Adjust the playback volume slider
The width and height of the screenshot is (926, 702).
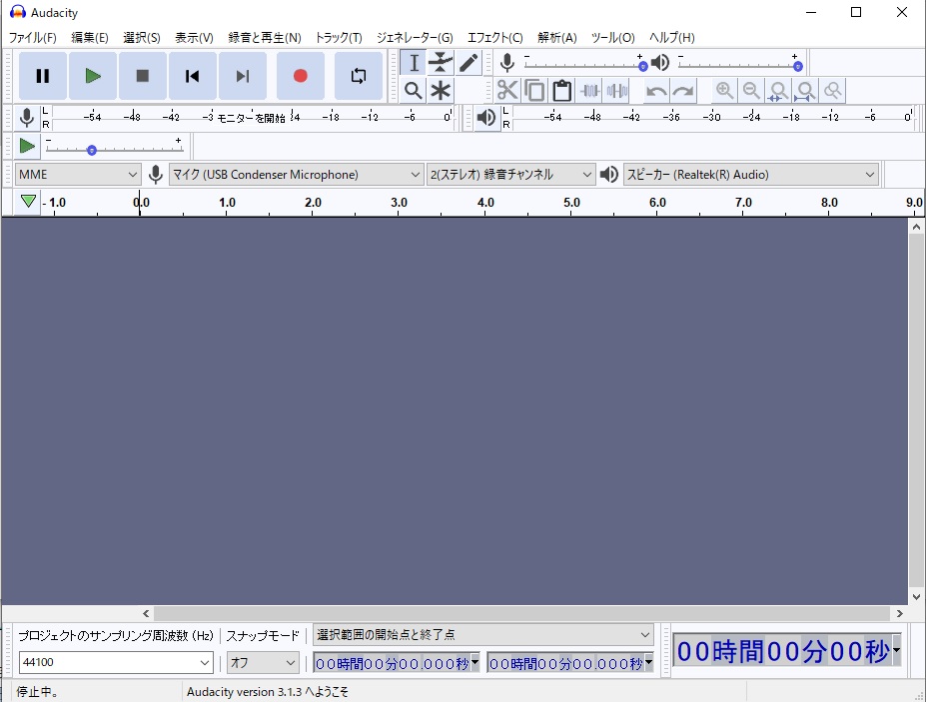(739, 63)
